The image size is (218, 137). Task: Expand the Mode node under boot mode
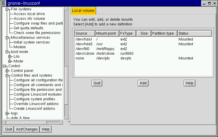click(x=9, y=61)
